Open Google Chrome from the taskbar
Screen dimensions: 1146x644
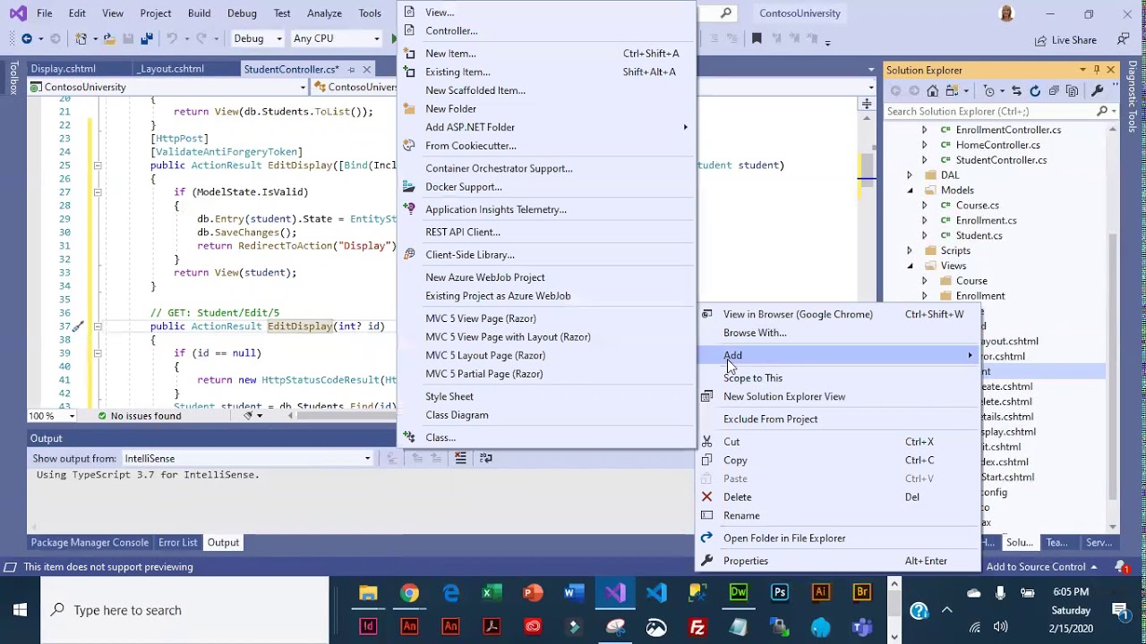[x=409, y=593]
